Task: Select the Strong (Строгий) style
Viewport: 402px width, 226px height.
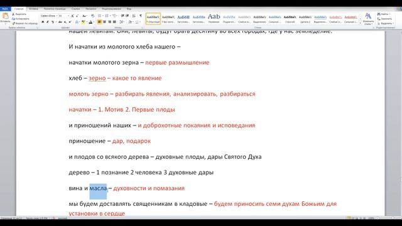Action: [290, 19]
